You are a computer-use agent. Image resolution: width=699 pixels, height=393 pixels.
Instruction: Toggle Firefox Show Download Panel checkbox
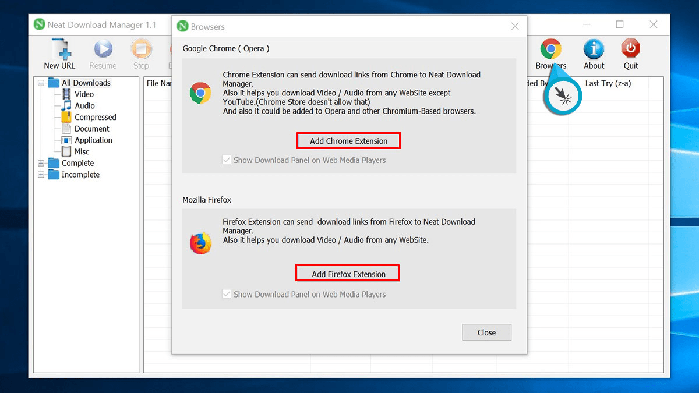point(227,295)
